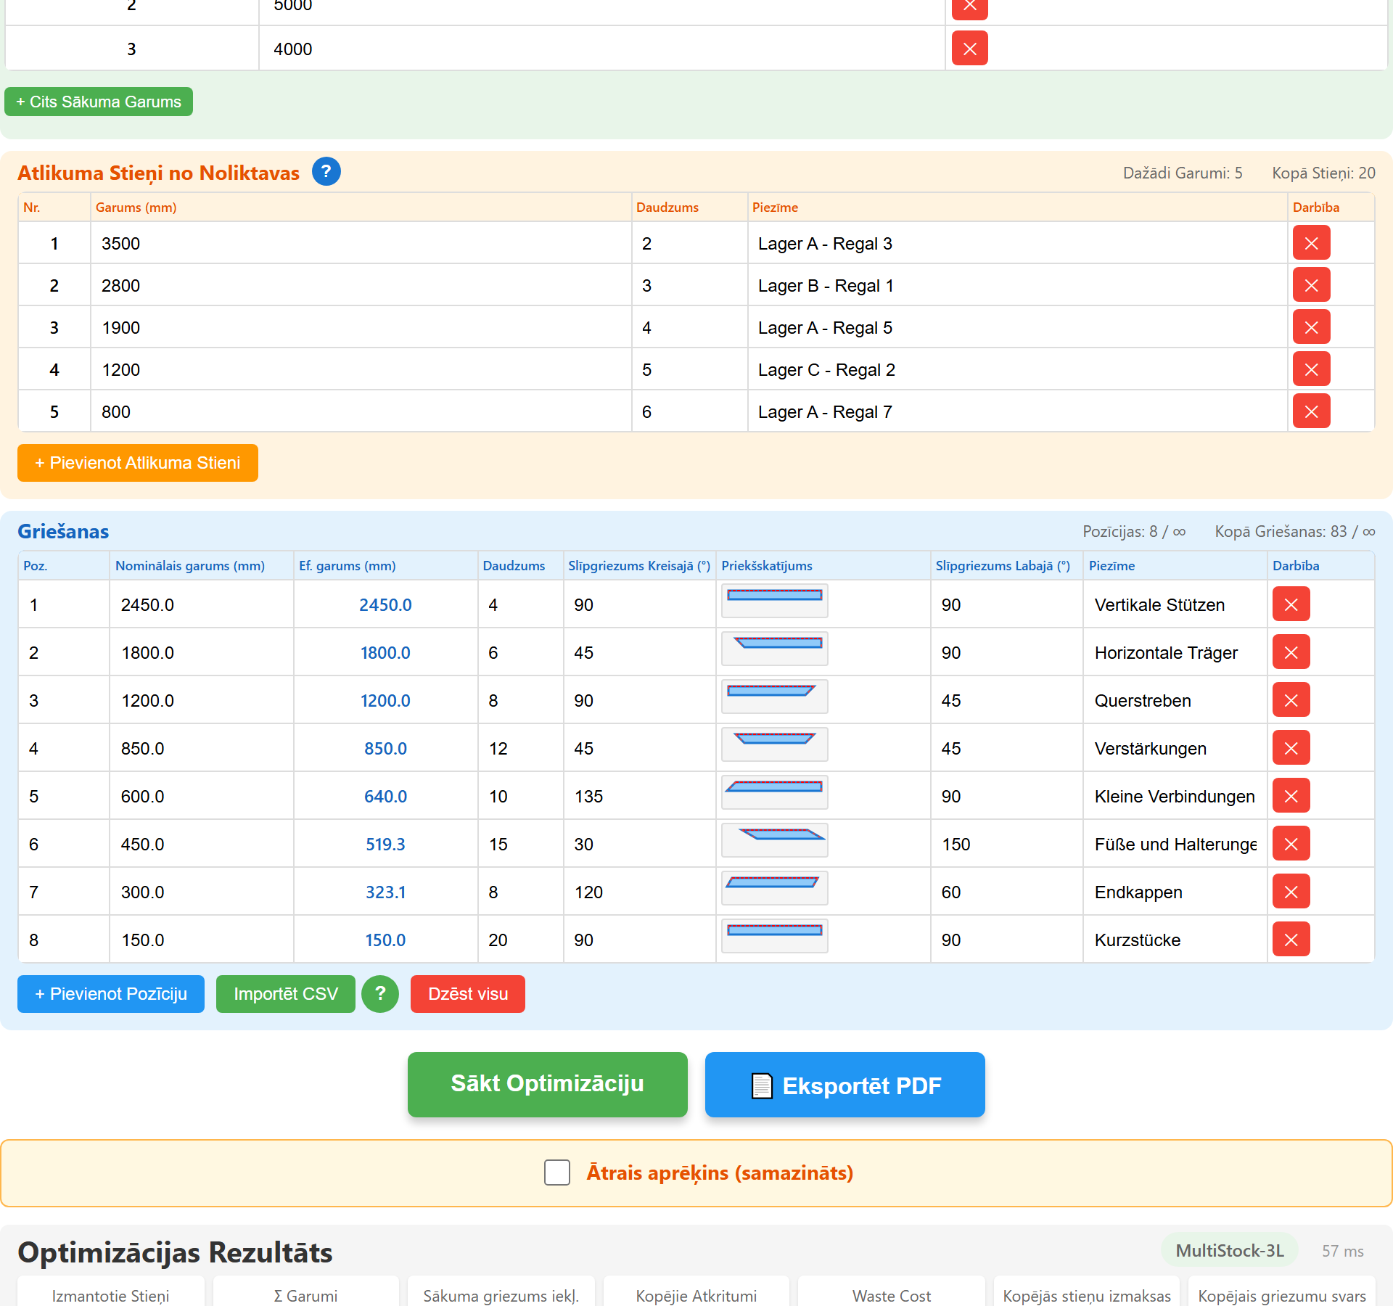Image resolution: width=1393 pixels, height=1306 pixels.
Task: Delete cut row Horizontale Träger
Action: pyautogui.click(x=1291, y=652)
